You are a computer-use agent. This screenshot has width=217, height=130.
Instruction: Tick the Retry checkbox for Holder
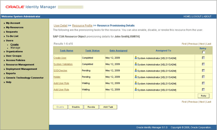tap(203, 77)
